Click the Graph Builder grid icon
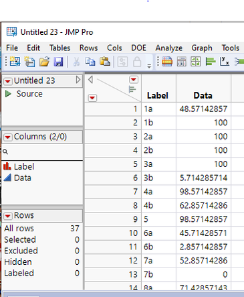This screenshot has width=244, height=297. [x=196, y=62]
